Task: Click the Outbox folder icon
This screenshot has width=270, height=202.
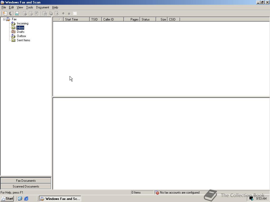Action: pos(13,36)
